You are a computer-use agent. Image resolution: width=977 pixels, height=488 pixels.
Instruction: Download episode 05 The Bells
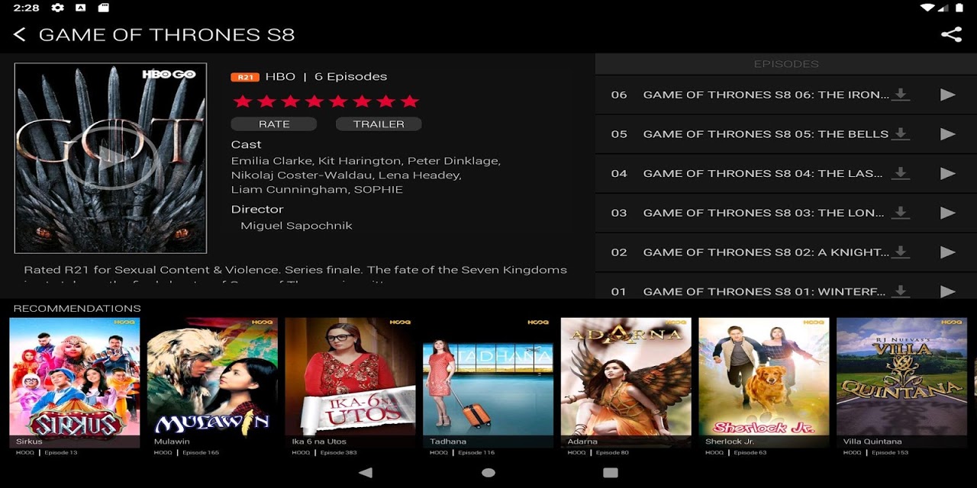click(x=901, y=134)
